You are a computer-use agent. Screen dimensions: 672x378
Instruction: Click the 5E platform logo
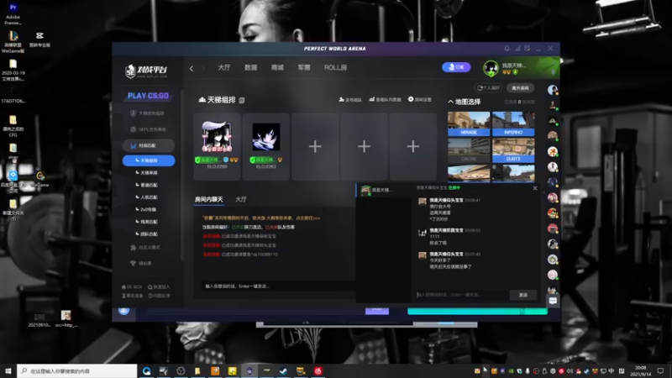click(146, 71)
